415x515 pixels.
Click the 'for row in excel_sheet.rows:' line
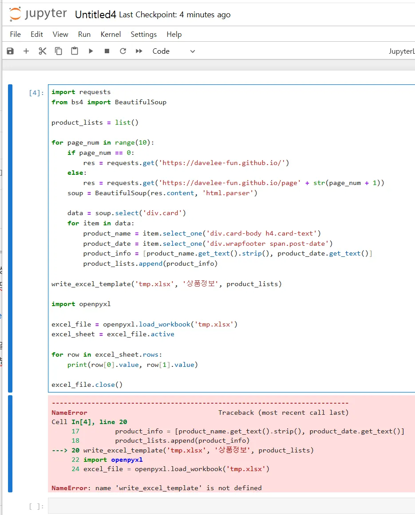[107, 355]
